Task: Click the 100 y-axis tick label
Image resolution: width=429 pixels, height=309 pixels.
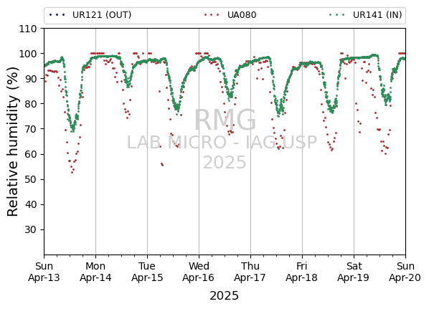Action: point(28,54)
